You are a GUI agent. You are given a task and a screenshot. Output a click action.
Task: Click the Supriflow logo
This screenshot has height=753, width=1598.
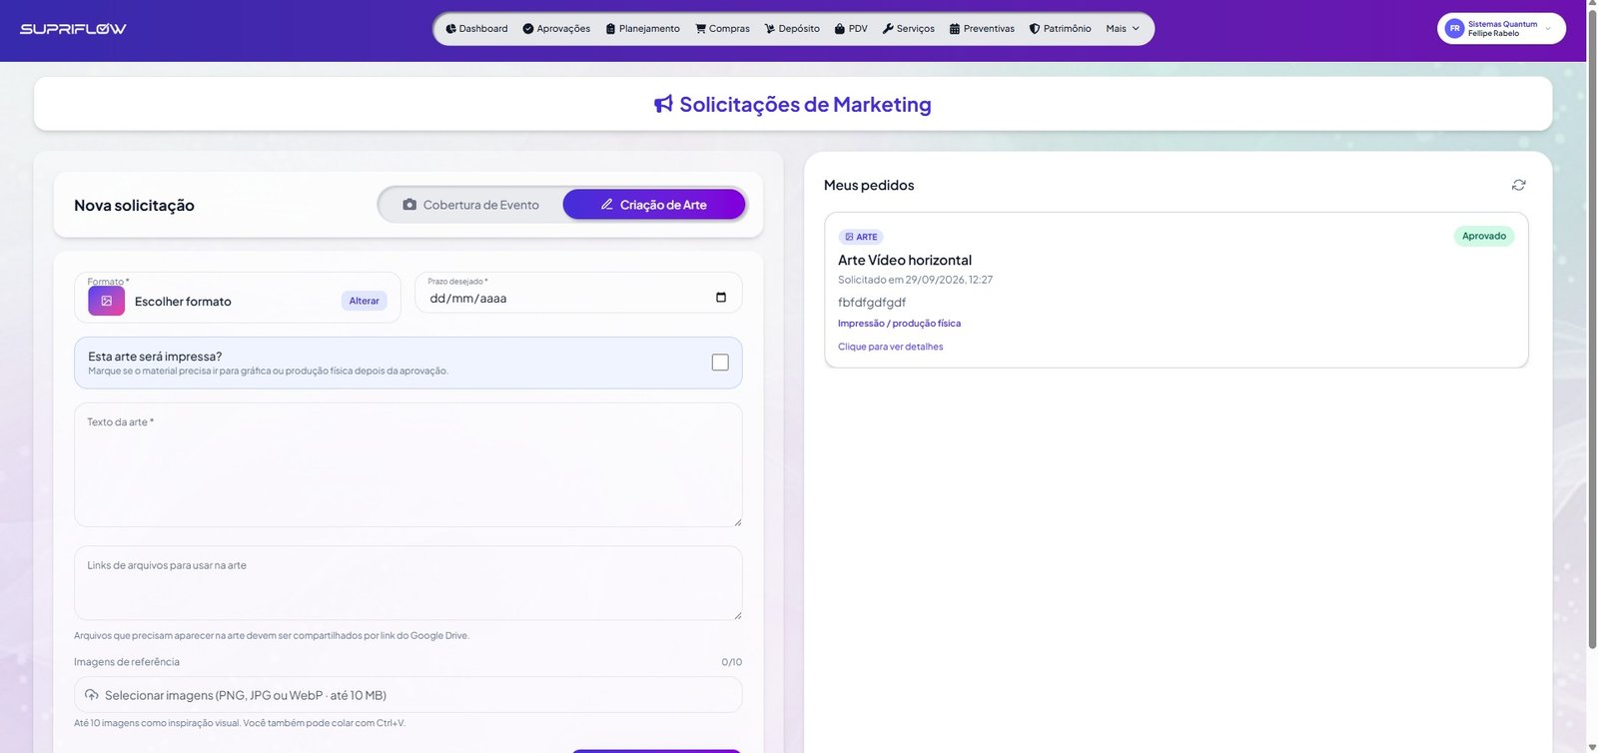tap(73, 29)
